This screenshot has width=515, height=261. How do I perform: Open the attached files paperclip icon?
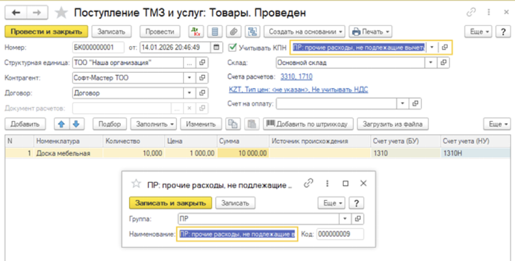point(234,32)
